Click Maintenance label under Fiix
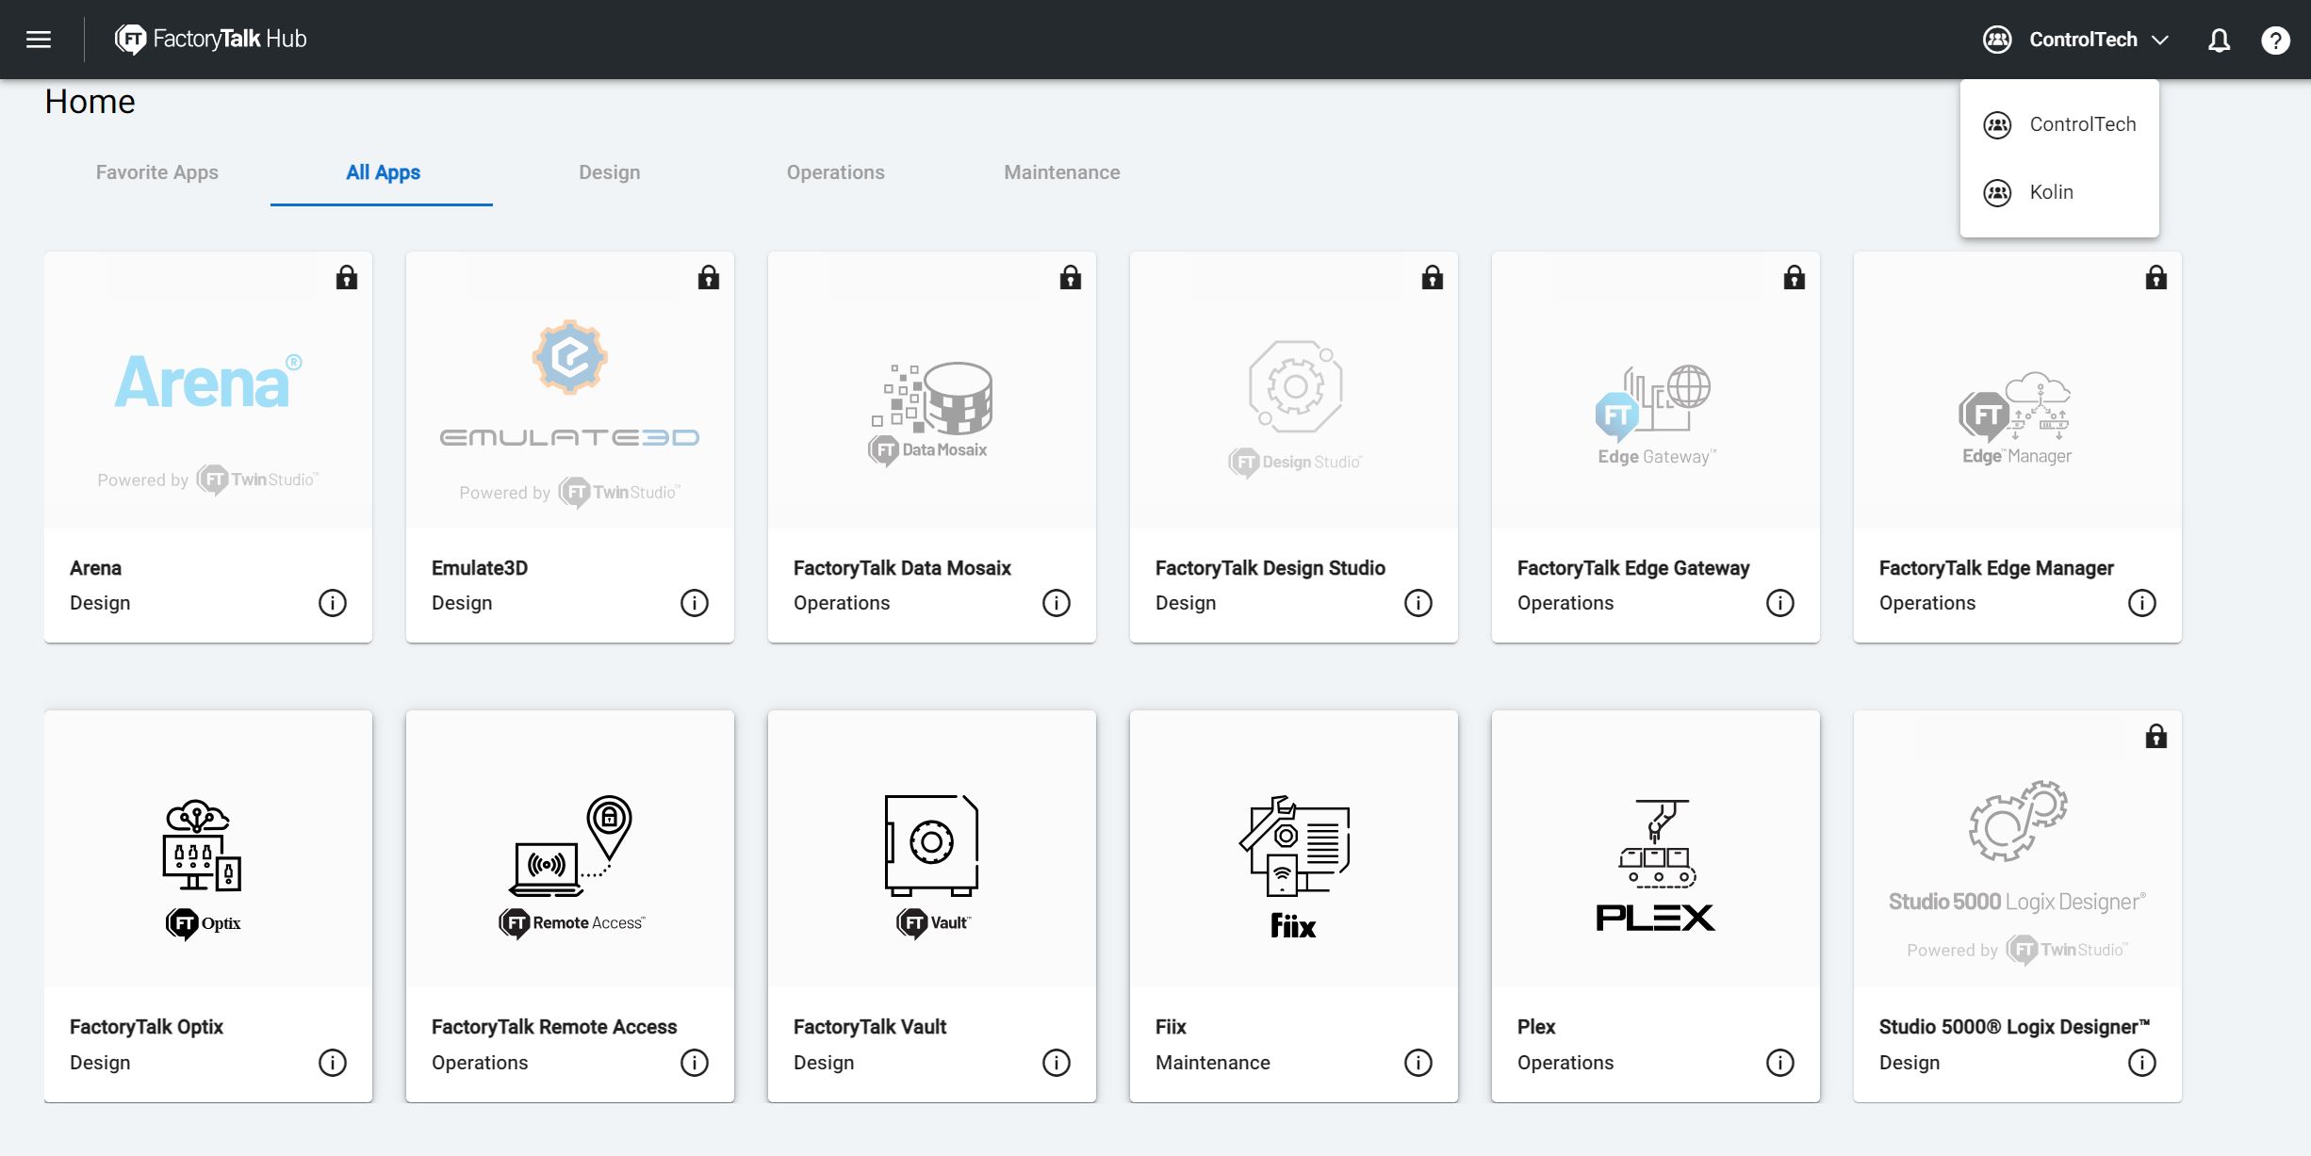 (1213, 1063)
